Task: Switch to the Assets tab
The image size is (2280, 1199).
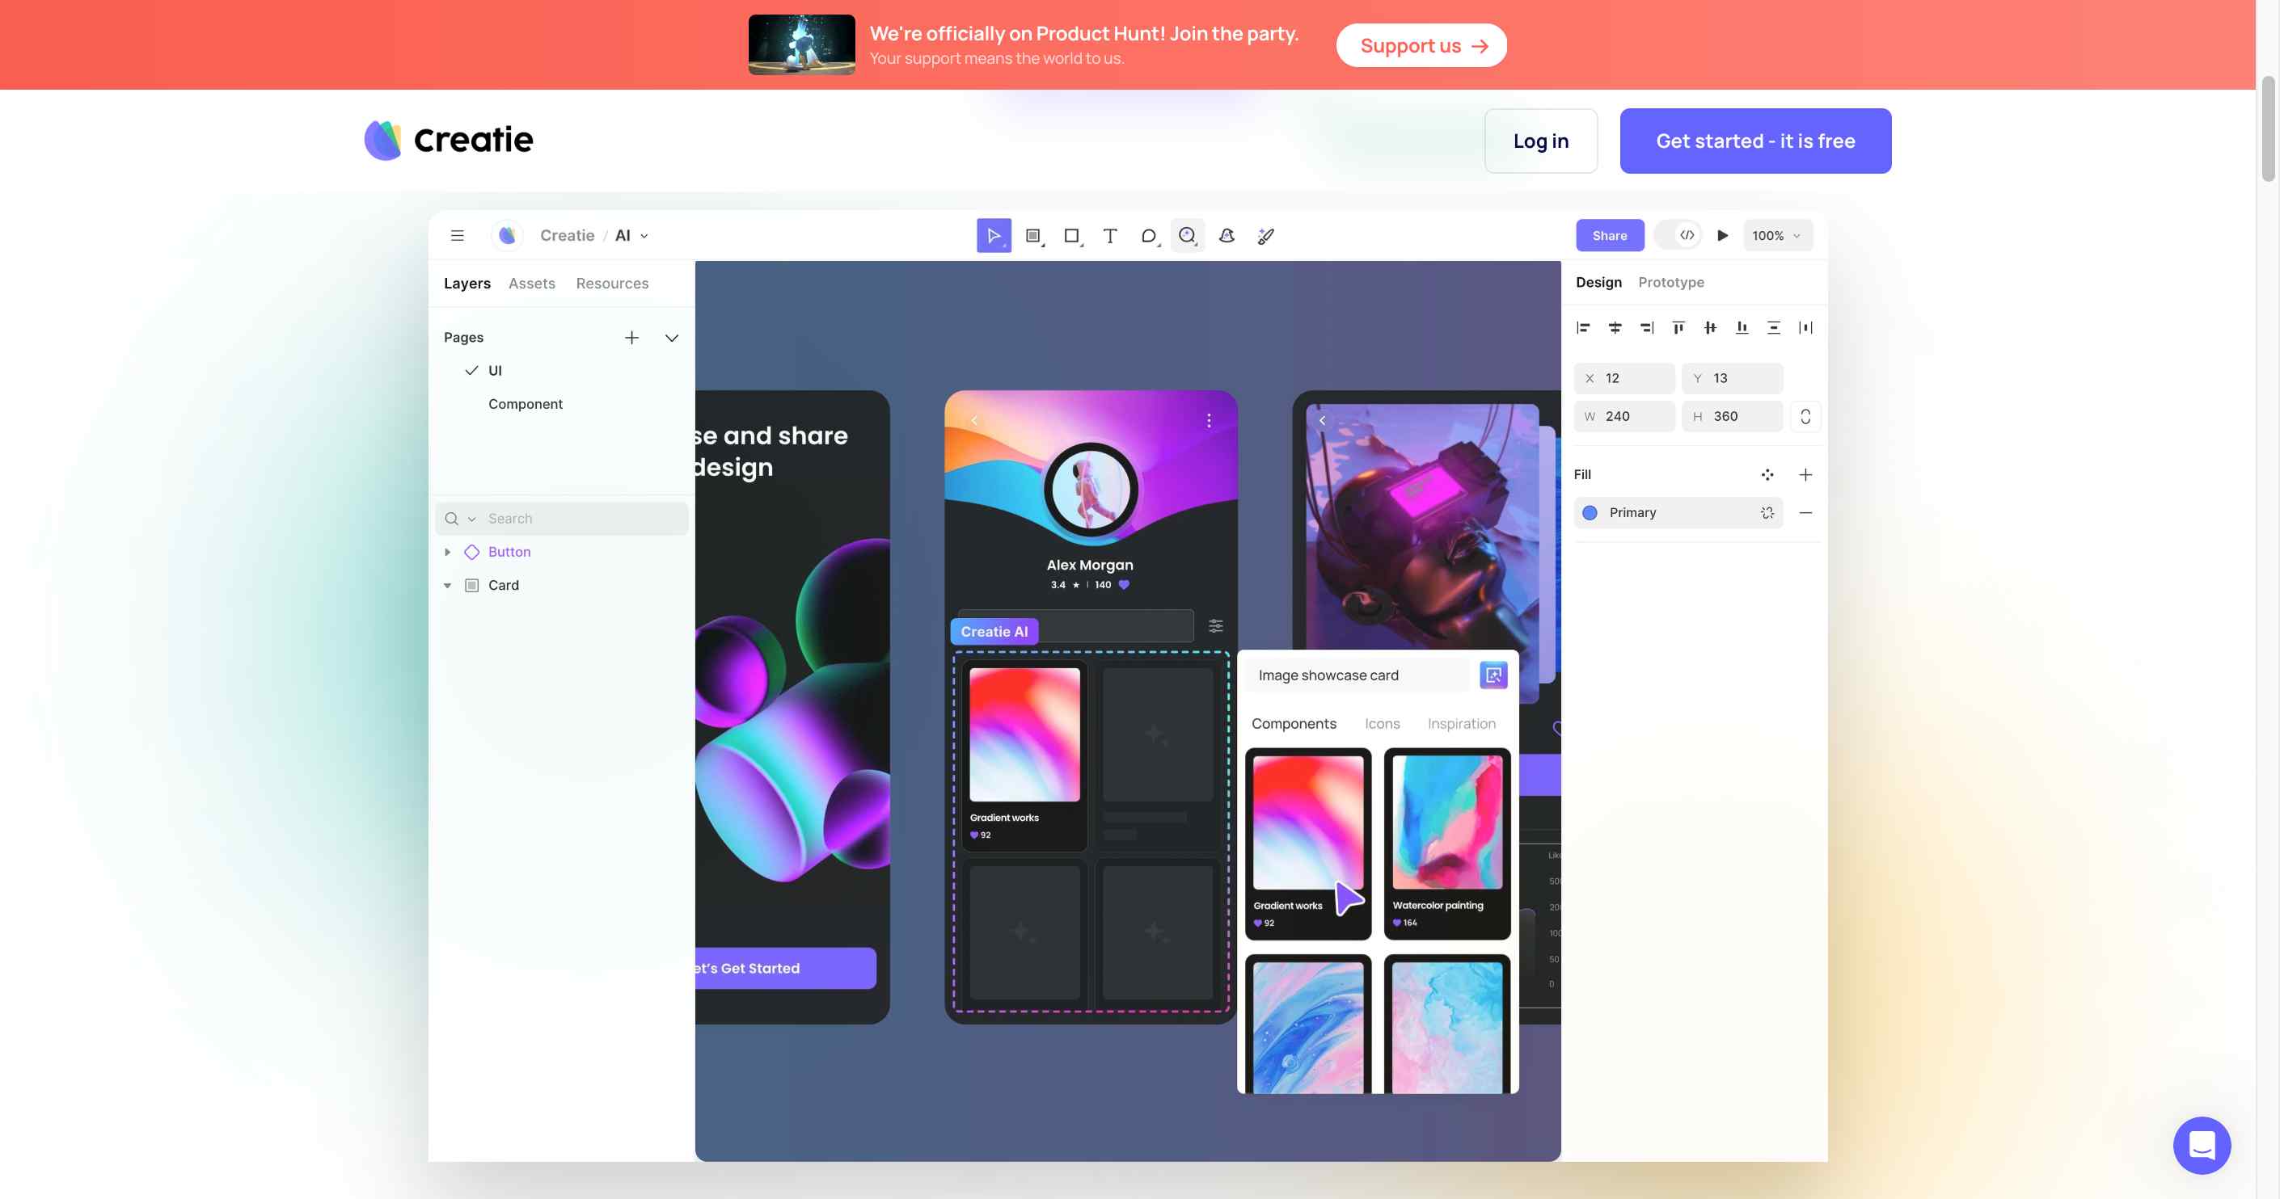Action: (532, 283)
